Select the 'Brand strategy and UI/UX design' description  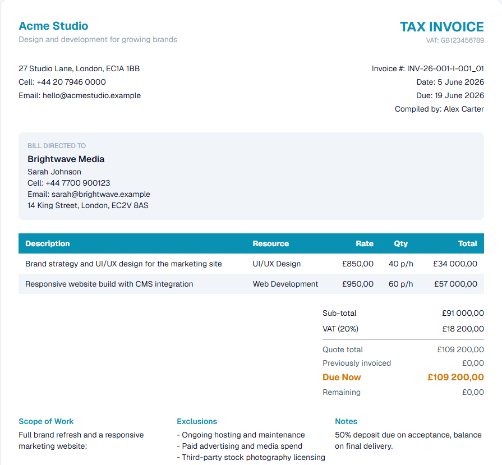[x=123, y=264]
